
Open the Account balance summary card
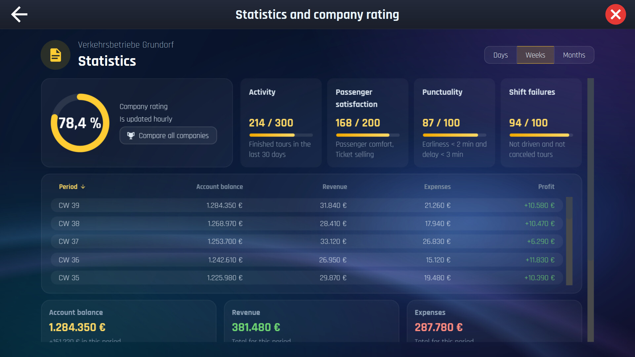[x=129, y=321]
